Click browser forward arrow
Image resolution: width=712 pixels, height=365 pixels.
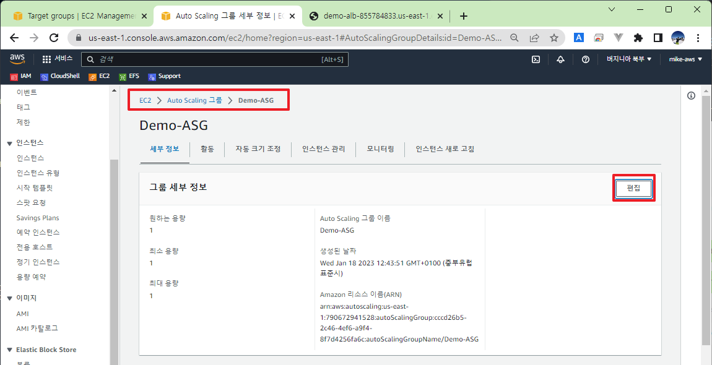[x=34, y=38]
